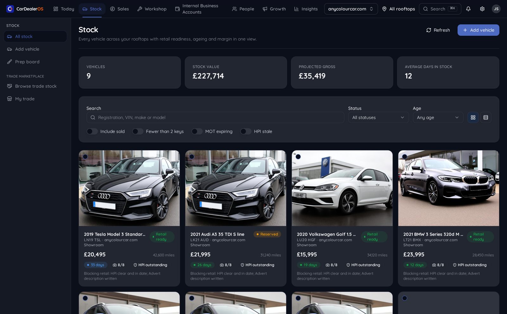
Task: Click the Reserved status badge on Audi A3
Action: click(267, 234)
